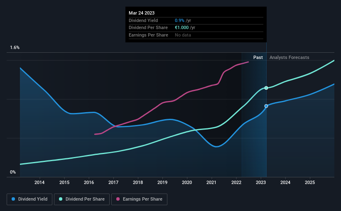Click the 2021 x-axis label
The width and height of the screenshot is (341, 211).
click(211, 182)
